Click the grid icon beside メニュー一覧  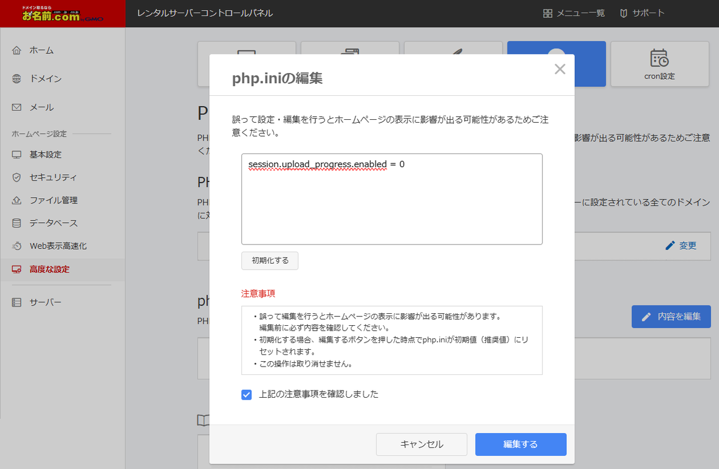[x=548, y=13]
